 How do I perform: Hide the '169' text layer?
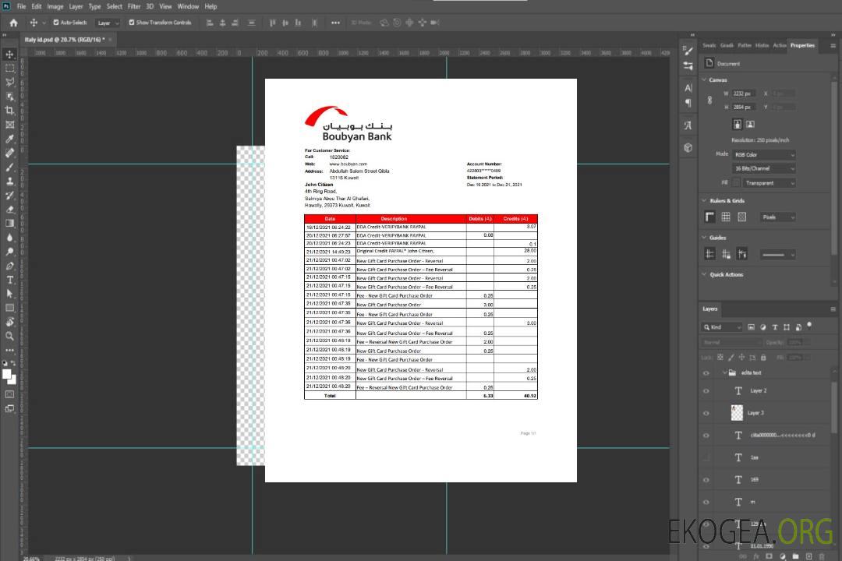click(706, 481)
